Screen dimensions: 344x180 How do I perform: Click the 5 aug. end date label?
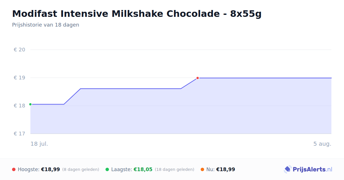click(322, 144)
